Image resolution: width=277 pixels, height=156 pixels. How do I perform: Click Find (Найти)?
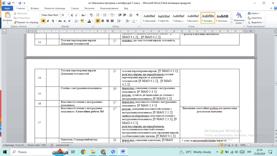coord(254,14)
